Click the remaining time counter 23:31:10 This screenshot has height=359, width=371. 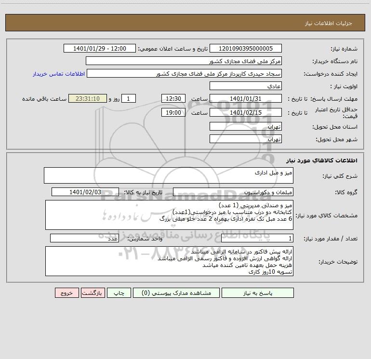tap(88, 98)
